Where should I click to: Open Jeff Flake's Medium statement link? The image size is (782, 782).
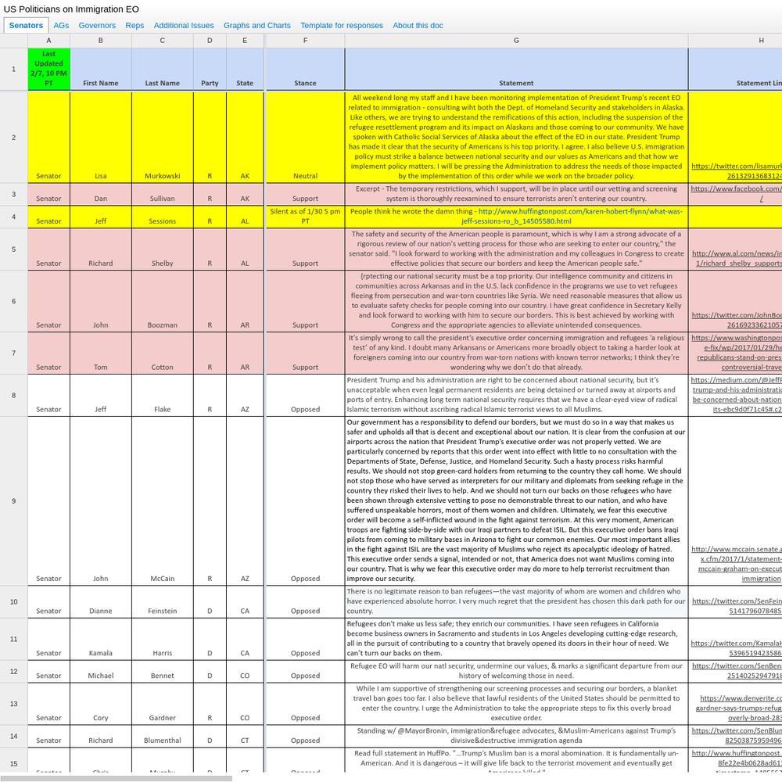736,394
